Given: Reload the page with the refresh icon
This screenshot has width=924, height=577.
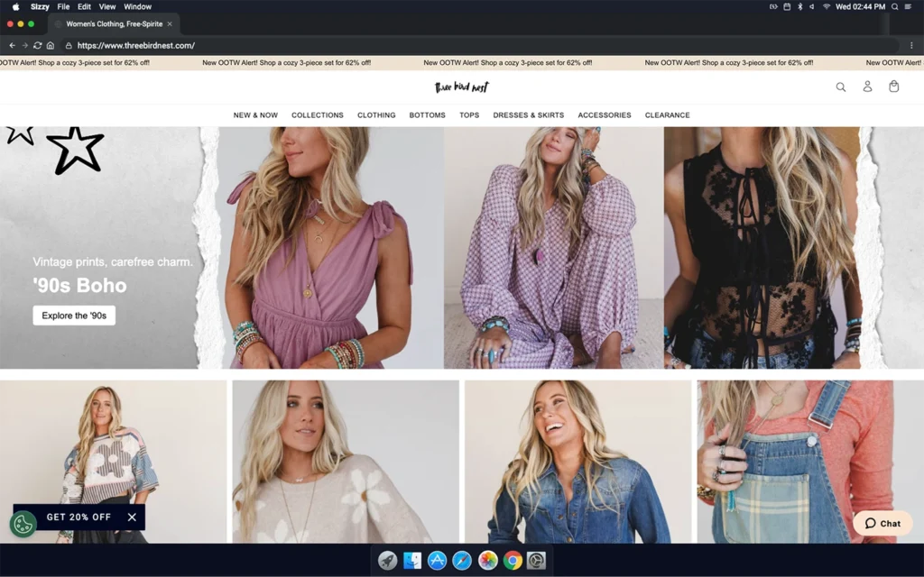Looking at the screenshot, I should click(37, 45).
